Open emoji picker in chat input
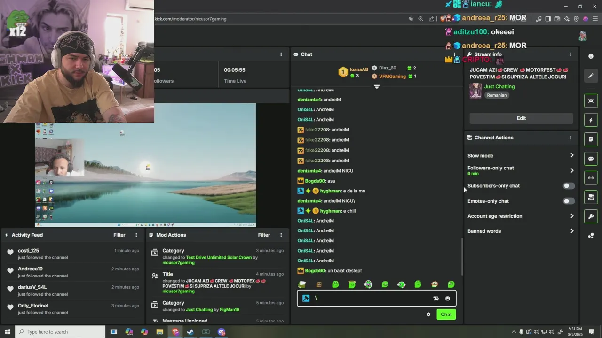Viewport: 602px width, 338px height. pyautogui.click(x=447, y=299)
